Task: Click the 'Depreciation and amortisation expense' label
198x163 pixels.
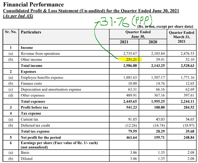Action: coord(51,89)
